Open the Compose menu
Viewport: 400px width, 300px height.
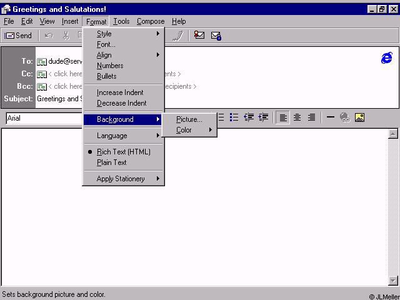[x=151, y=21]
